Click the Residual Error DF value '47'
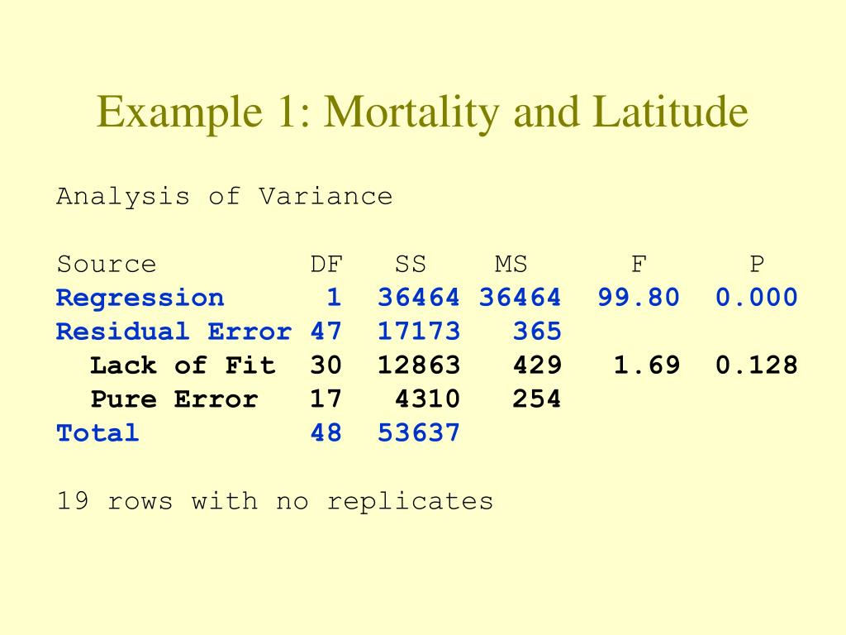 point(326,332)
